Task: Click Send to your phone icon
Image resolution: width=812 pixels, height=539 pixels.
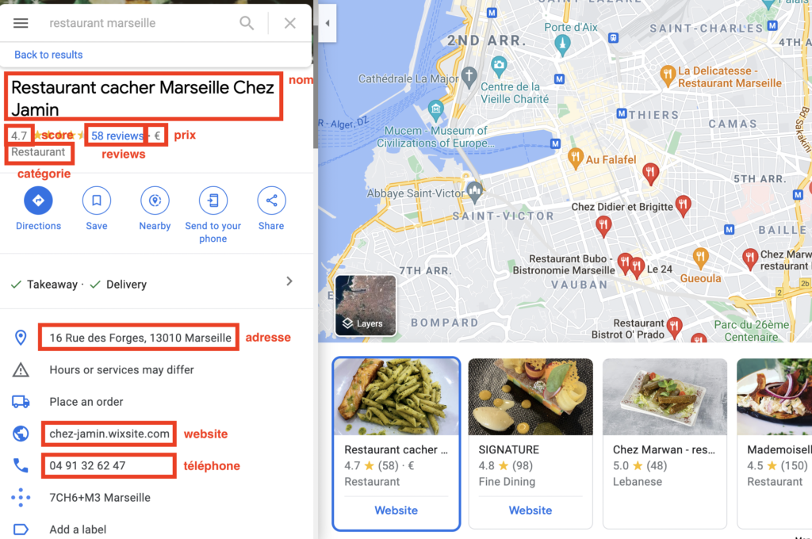Action: [x=213, y=201]
